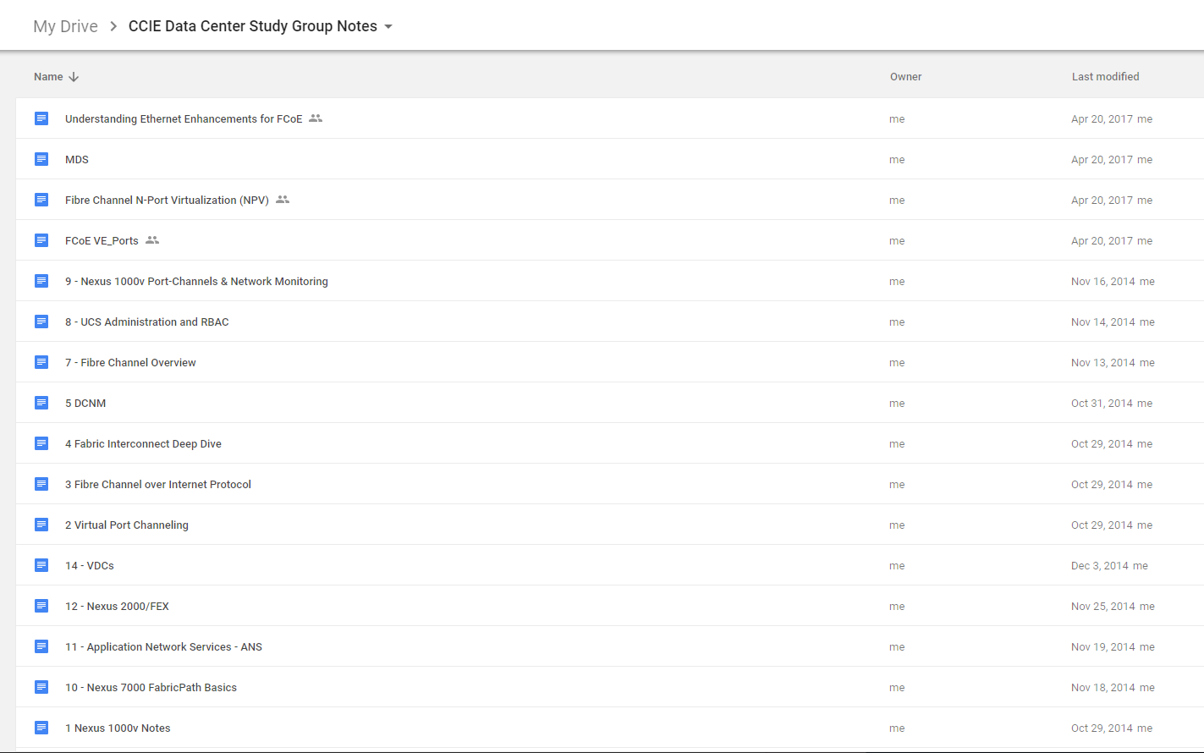This screenshot has width=1204, height=753.
Task: Click shared-people icon next to FCoE VE_Ports
Action: click(152, 240)
